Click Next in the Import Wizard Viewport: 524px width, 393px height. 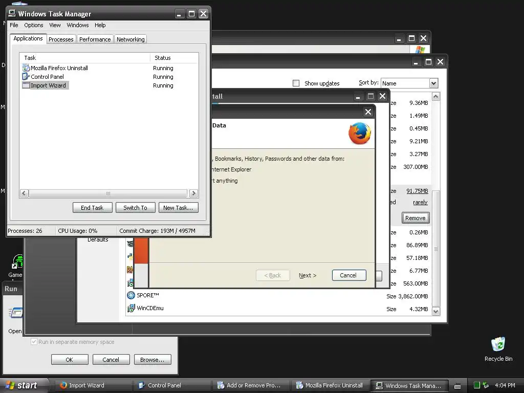click(308, 275)
